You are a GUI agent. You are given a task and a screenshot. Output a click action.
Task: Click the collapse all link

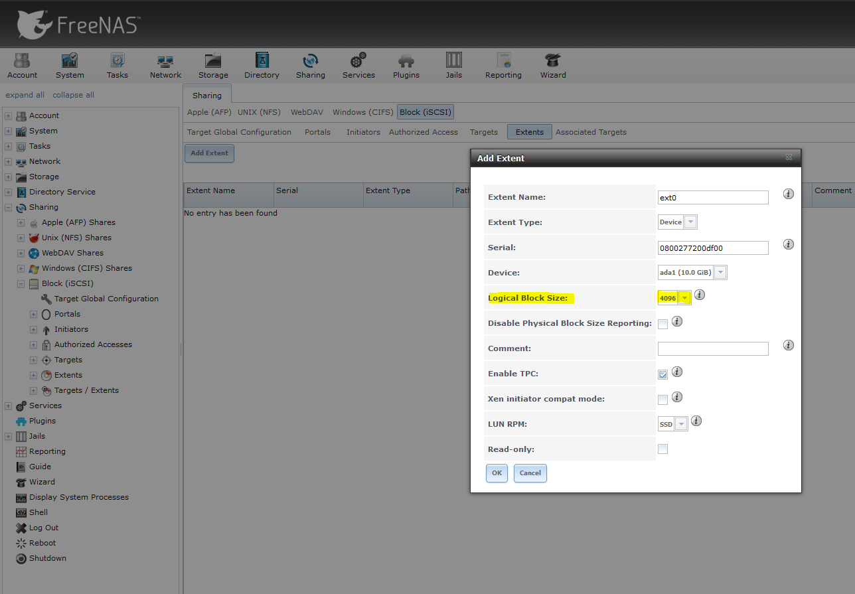point(73,95)
